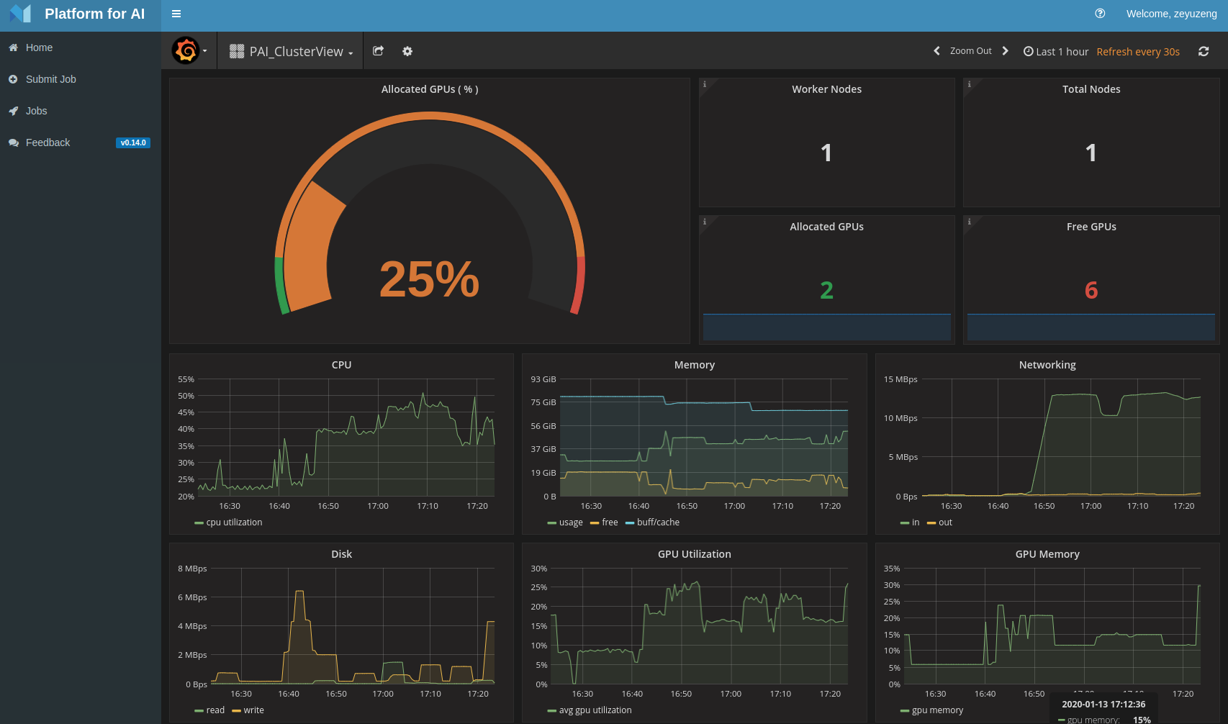
Task: Go to the Home menu entry
Action: coord(39,47)
